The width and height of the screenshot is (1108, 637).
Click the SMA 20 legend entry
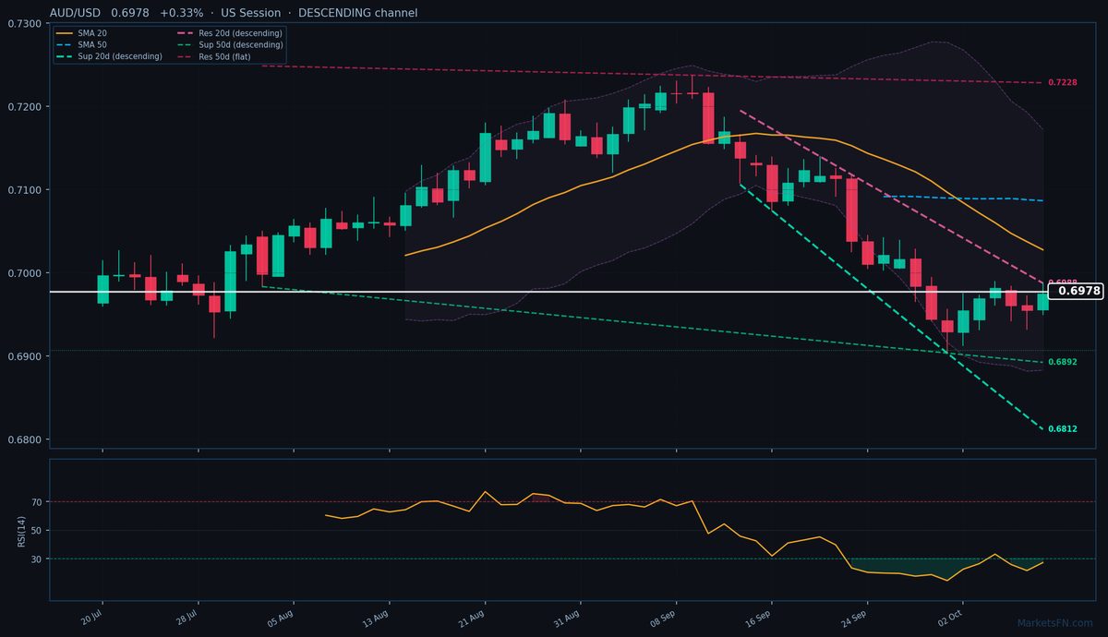tap(80, 33)
